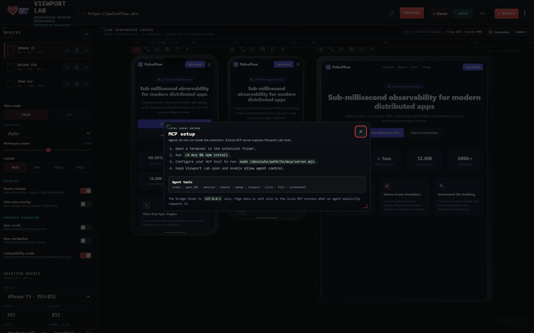The height and width of the screenshot is (333, 534).
Task: Click the red PREVIEW button
Action: coord(412,13)
